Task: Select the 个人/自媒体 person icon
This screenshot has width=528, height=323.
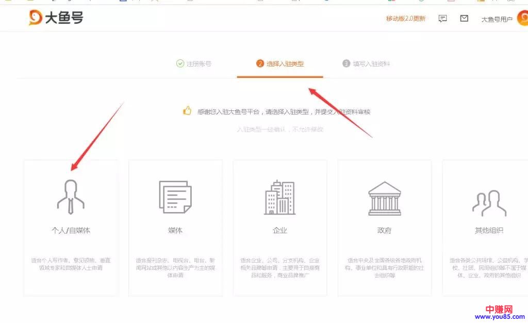Action: click(71, 197)
